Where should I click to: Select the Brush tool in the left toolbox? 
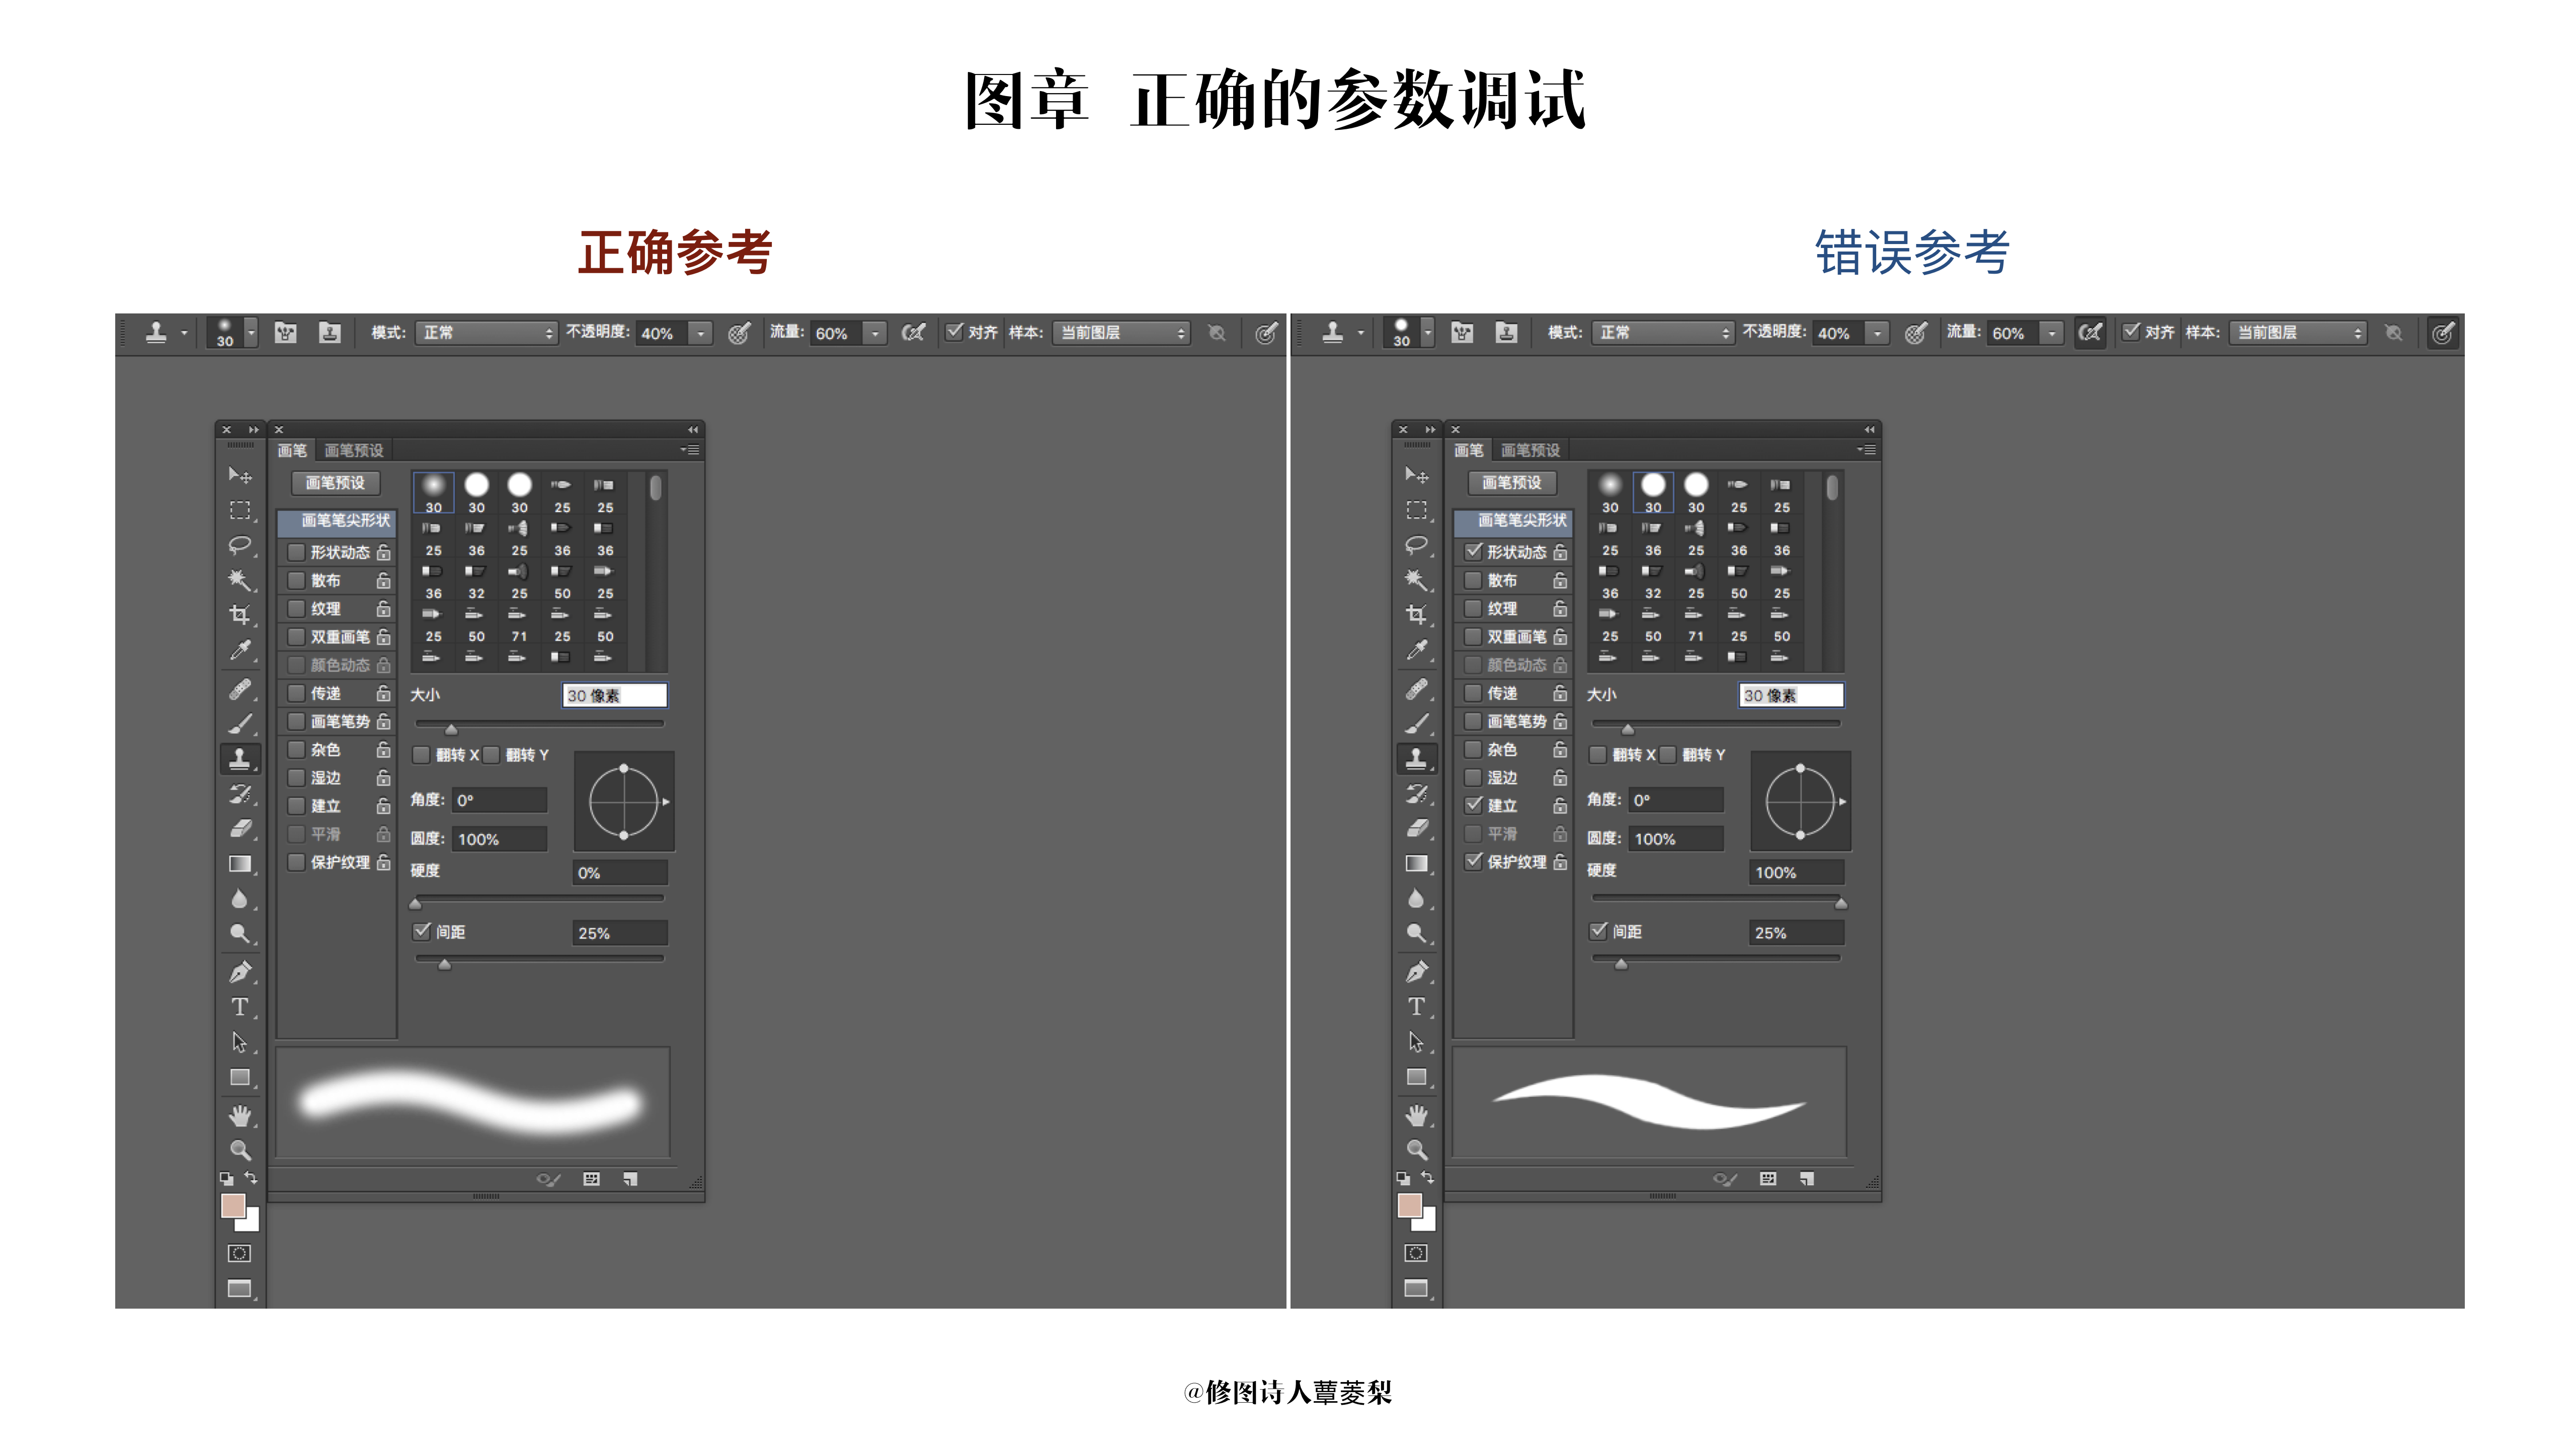pos(239,724)
